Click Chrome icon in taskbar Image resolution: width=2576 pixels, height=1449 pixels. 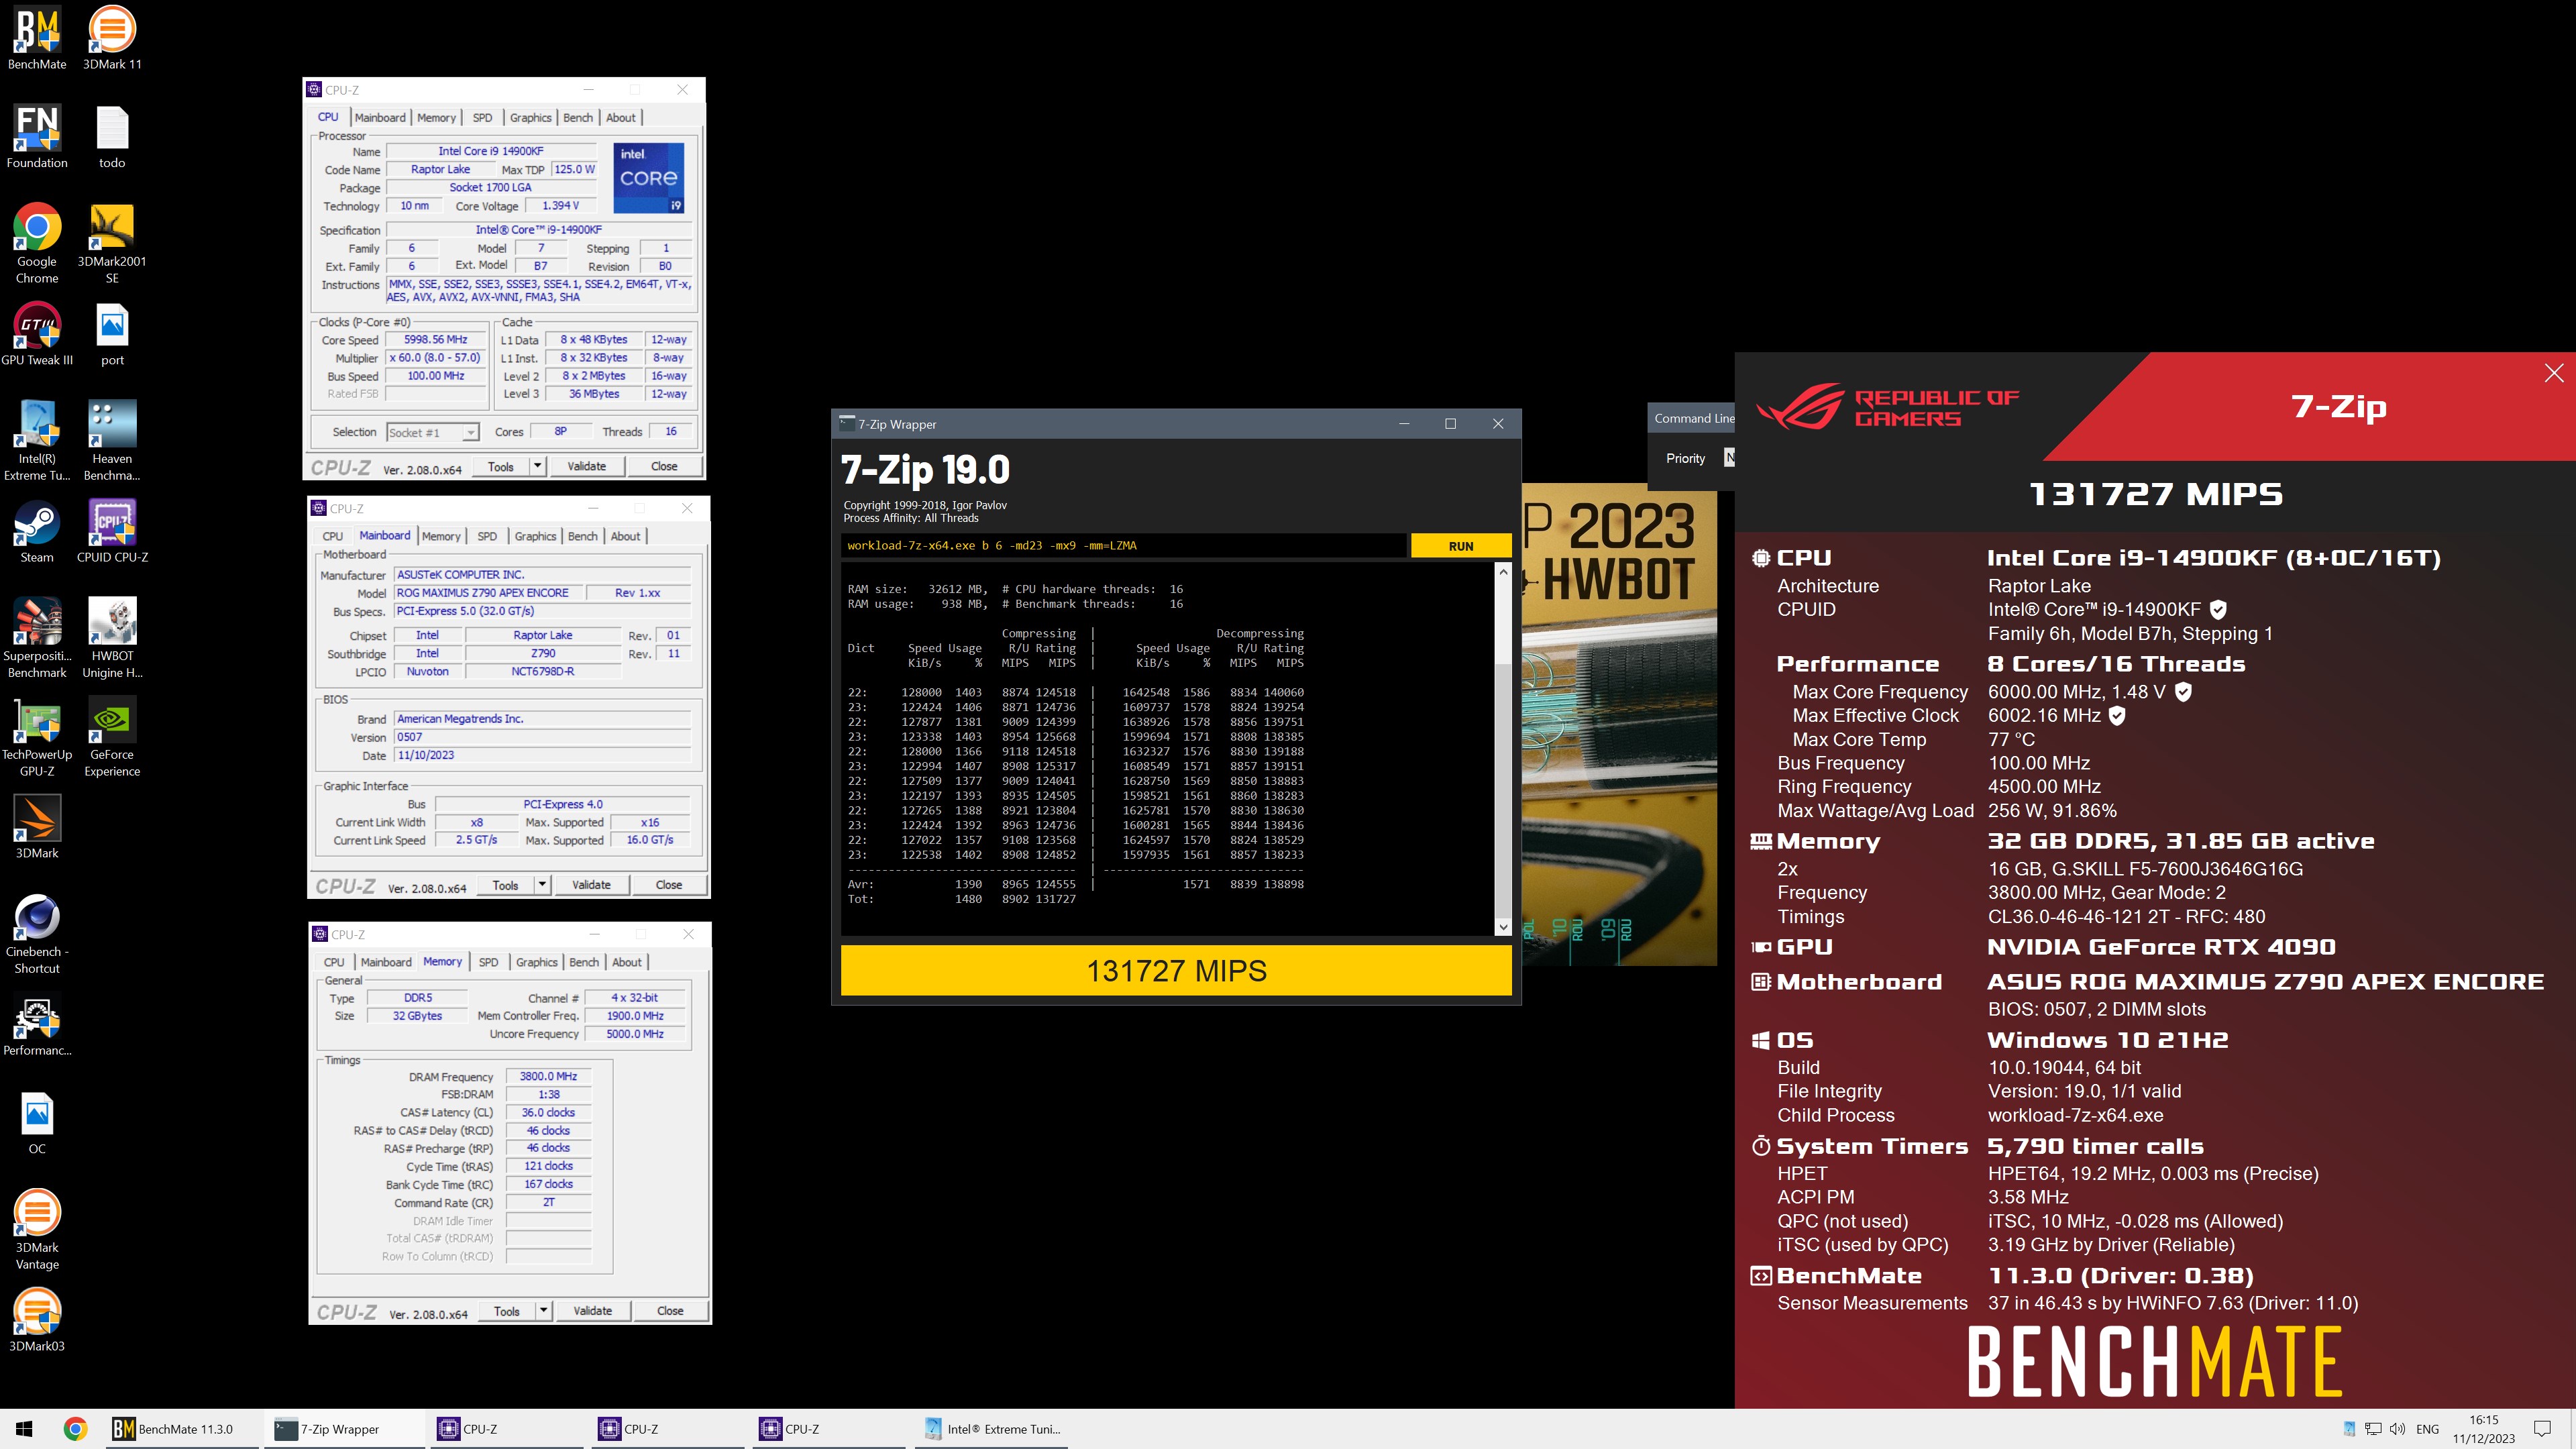click(x=75, y=1429)
